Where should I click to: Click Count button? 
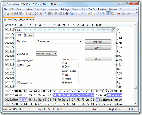click(98, 47)
